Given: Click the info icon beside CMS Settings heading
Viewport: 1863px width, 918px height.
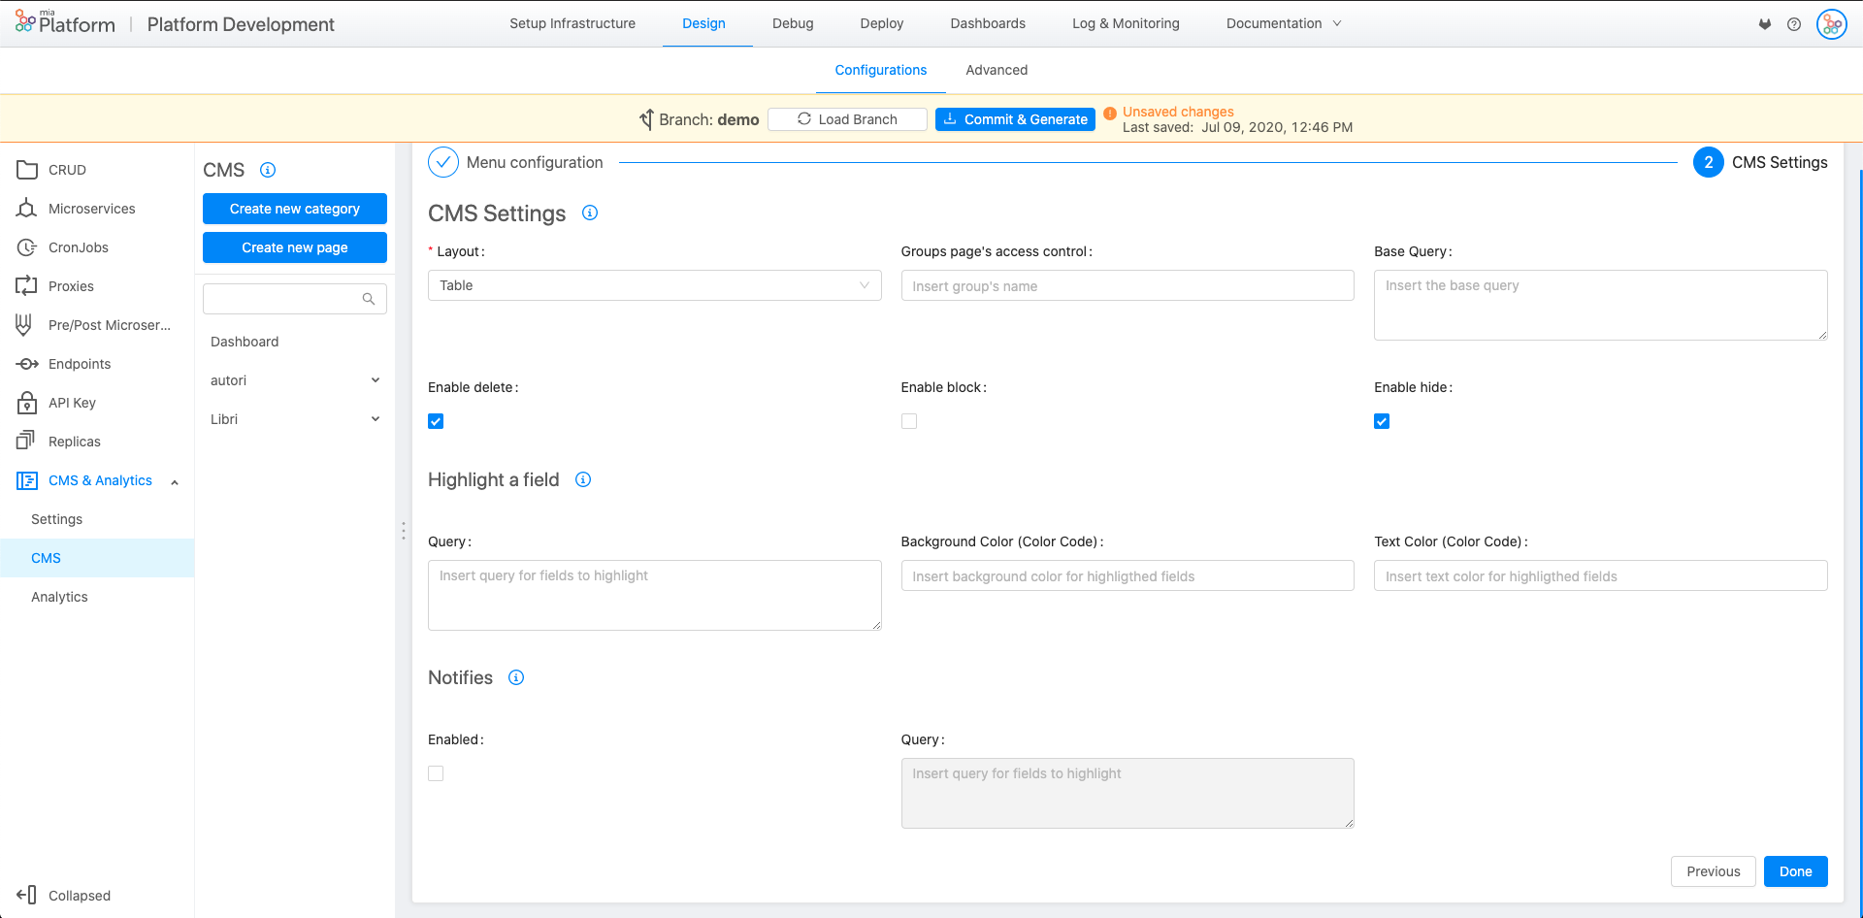Looking at the screenshot, I should (x=590, y=213).
